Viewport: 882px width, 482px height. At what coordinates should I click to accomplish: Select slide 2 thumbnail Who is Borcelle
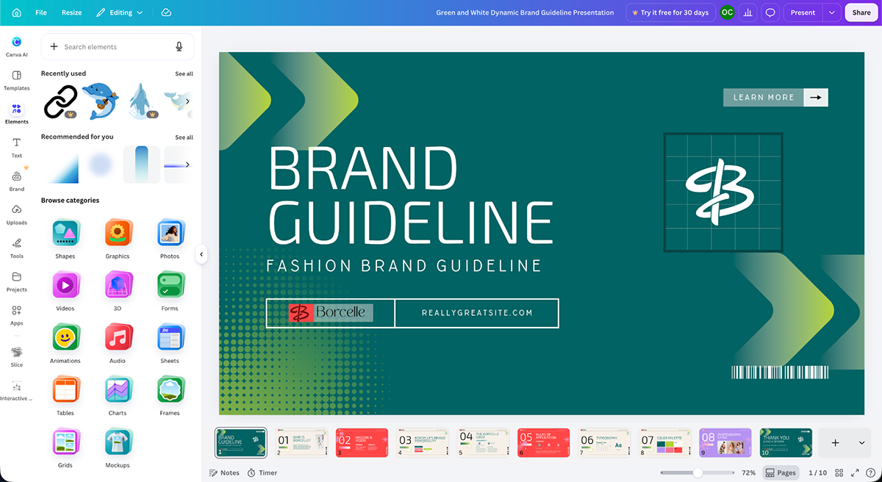click(301, 443)
